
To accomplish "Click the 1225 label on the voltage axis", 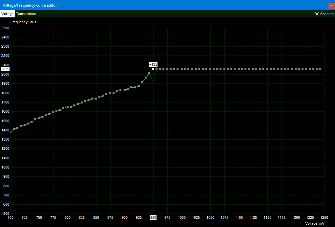I will (x=310, y=217).
